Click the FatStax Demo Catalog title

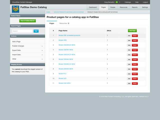pos(33,7)
